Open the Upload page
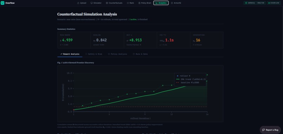 [81, 3]
